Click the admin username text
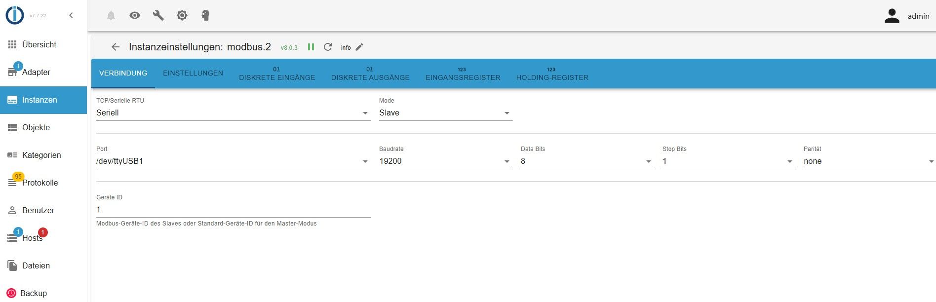 click(918, 16)
